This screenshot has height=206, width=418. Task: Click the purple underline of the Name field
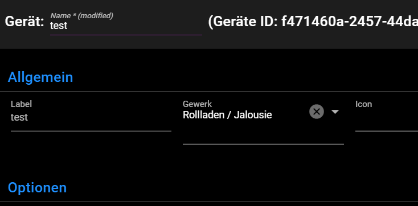click(x=126, y=35)
